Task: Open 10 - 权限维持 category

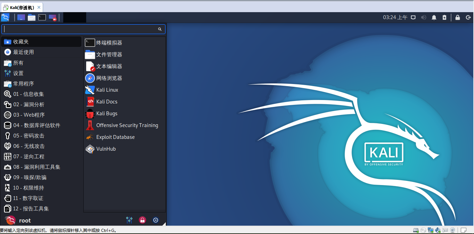Action: [x=41, y=188]
